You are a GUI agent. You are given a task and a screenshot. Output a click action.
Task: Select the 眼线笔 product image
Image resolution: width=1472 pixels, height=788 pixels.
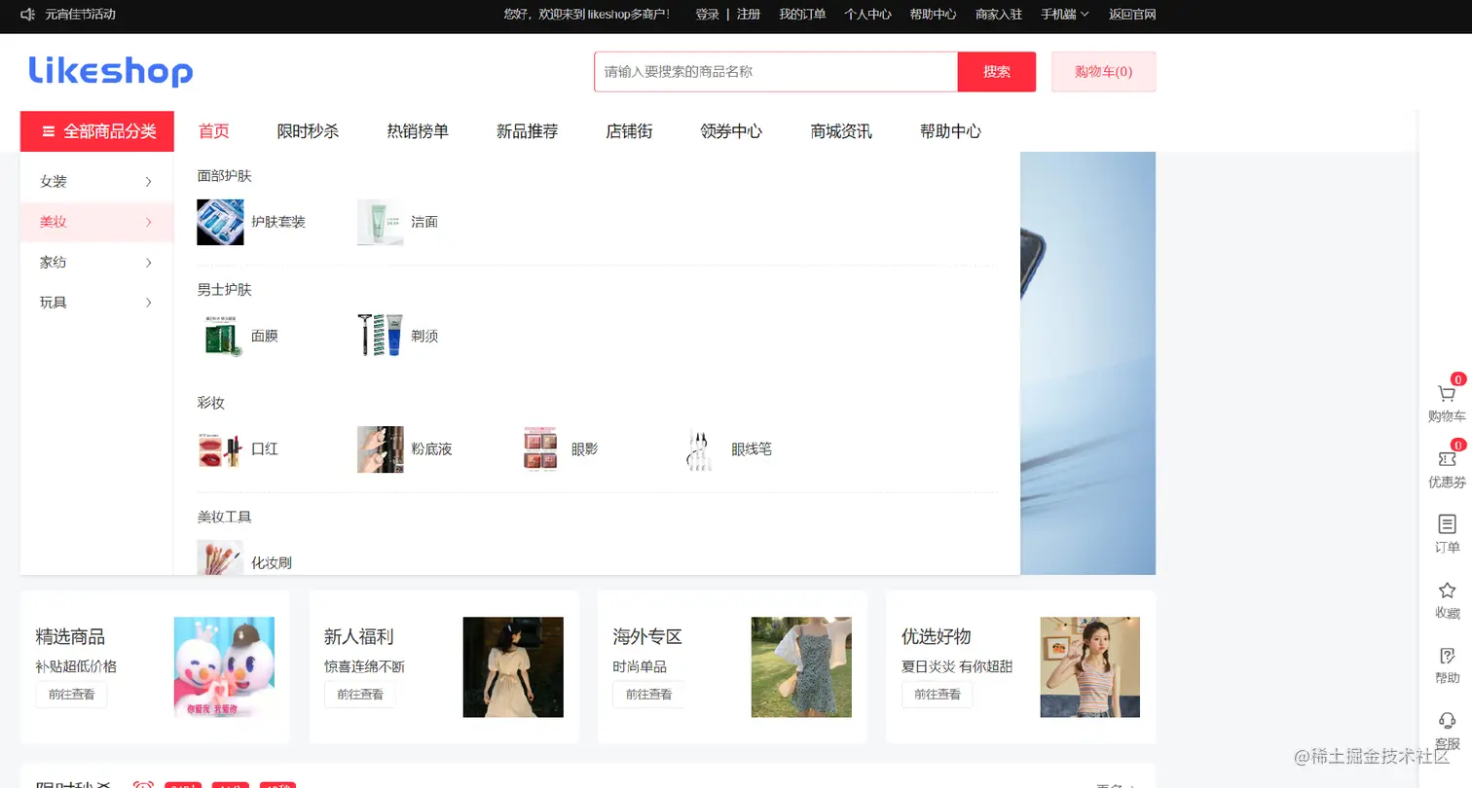tap(701, 449)
